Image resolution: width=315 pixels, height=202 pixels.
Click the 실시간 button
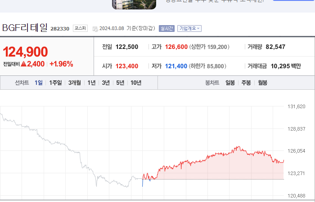[166, 28]
